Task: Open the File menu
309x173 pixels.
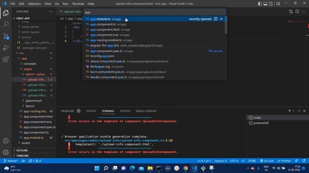Action: point(13,3)
